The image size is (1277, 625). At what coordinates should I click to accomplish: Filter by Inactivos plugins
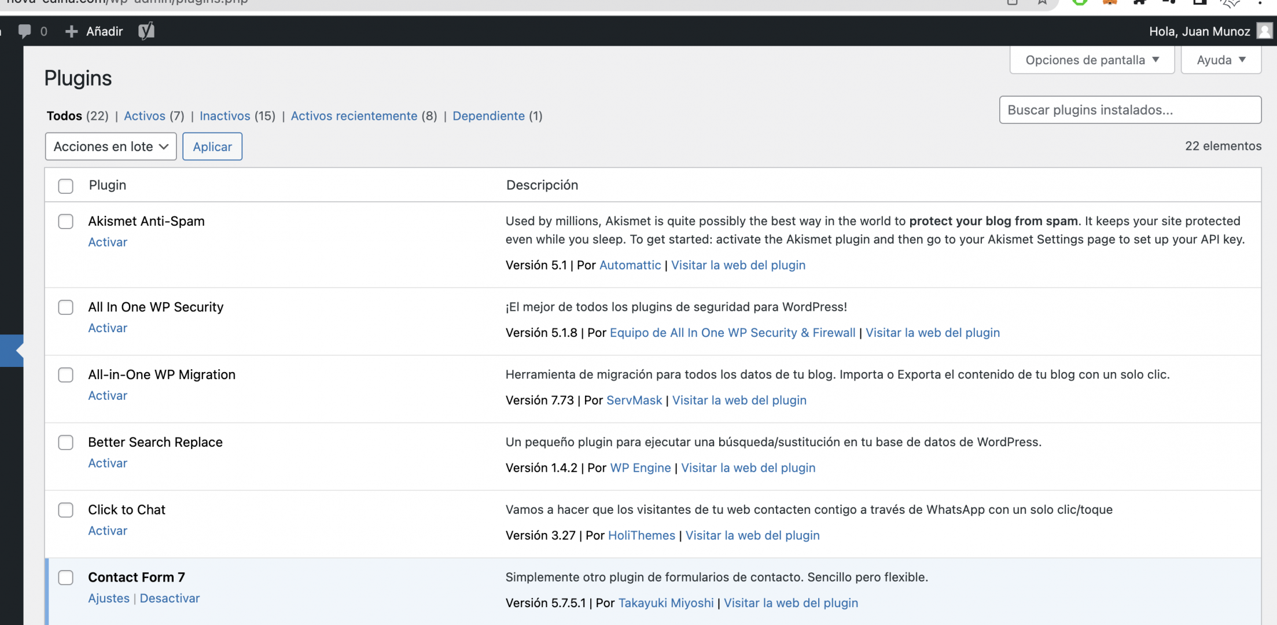coord(225,116)
